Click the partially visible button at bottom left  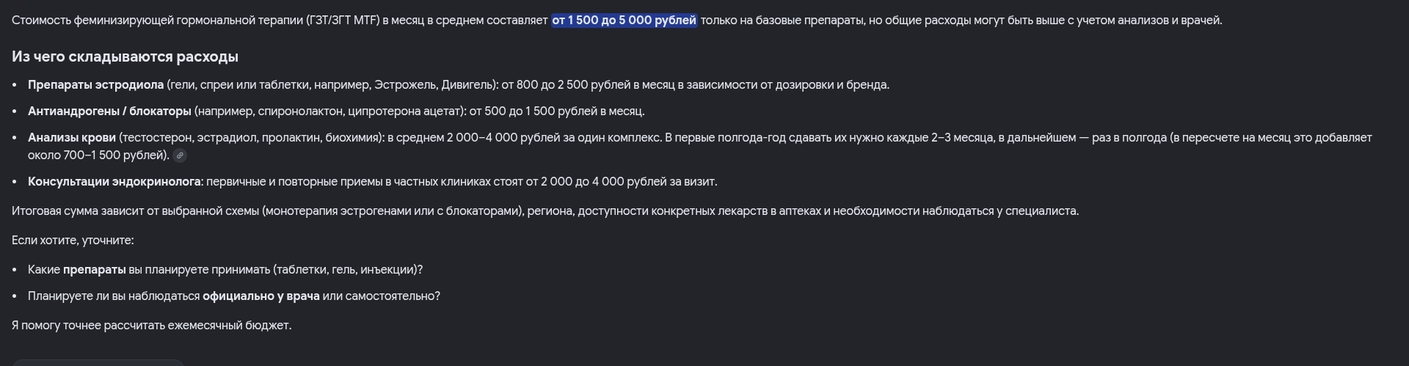click(98, 362)
